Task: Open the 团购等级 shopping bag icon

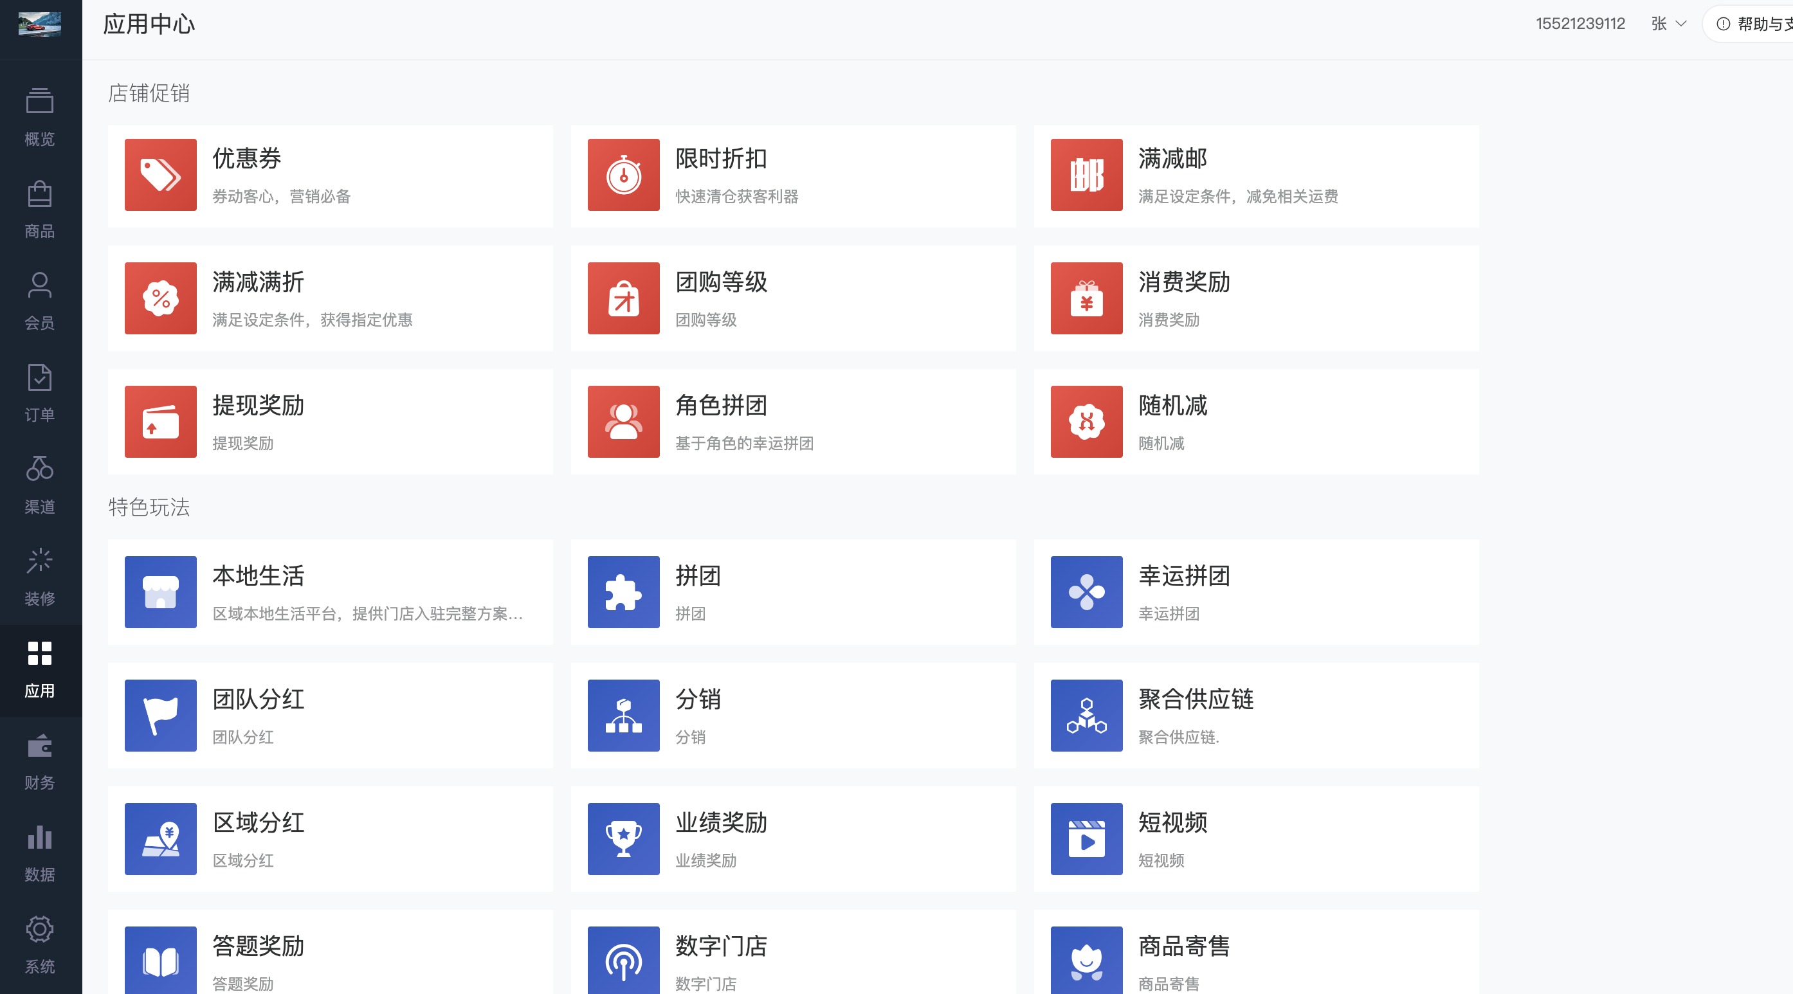Action: click(x=623, y=298)
